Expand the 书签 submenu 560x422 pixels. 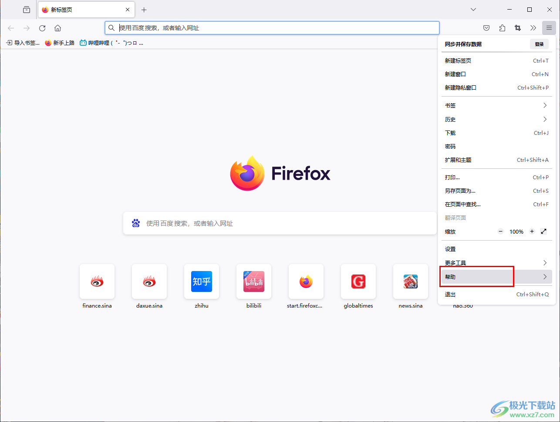496,105
